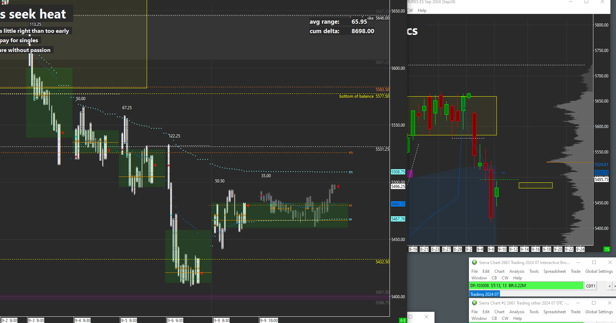The image size is (616, 323).
Task: Click the cyan 5467.76 price label
Action: [x=398, y=219]
